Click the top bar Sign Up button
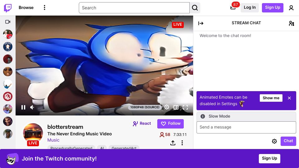The image size is (299, 168). click(273, 7)
